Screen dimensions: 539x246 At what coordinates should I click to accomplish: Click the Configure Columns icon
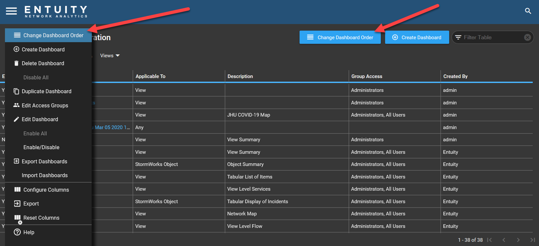(x=18, y=189)
